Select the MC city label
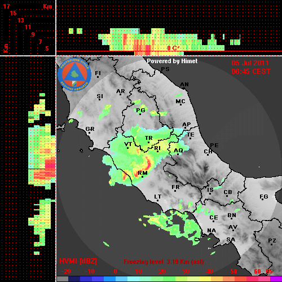 point(180,102)
